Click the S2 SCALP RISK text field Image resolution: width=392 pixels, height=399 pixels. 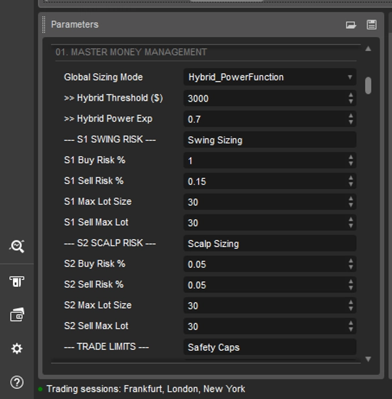(x=269, y=244)
